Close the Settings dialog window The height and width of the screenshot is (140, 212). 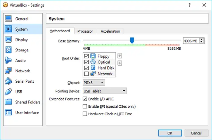click(x=204, y=5)
